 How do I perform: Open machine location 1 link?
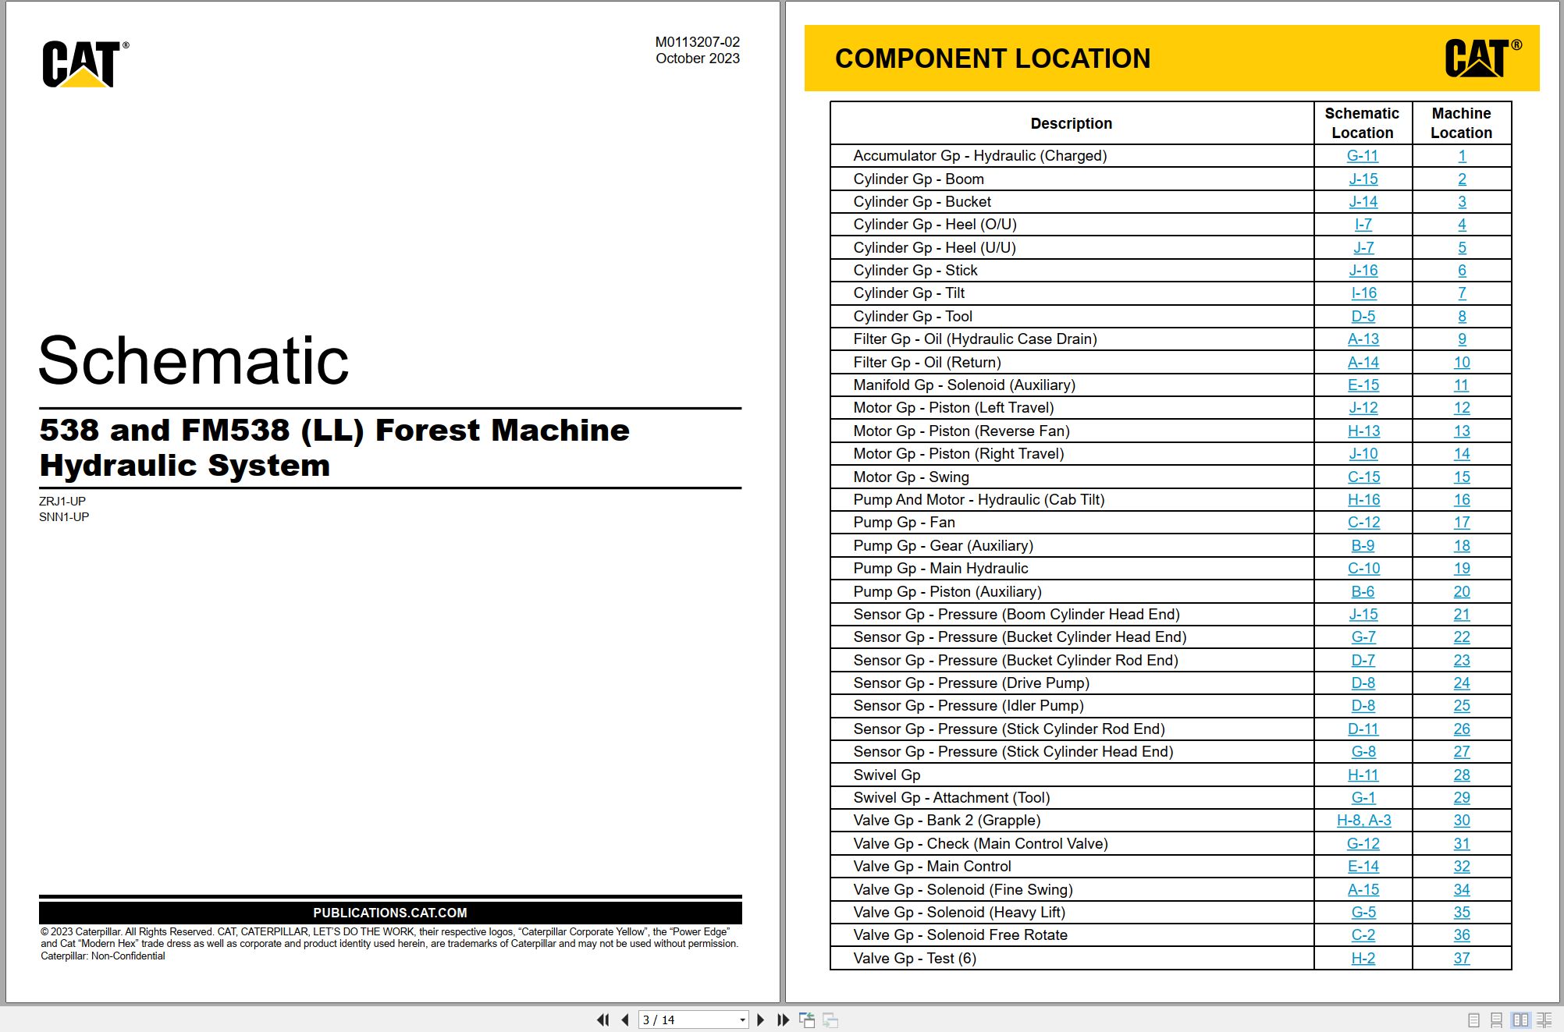coord(1462,156)
